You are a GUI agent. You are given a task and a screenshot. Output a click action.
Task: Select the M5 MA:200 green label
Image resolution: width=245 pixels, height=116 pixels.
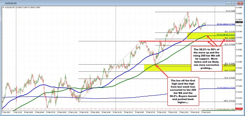point(224,35)
